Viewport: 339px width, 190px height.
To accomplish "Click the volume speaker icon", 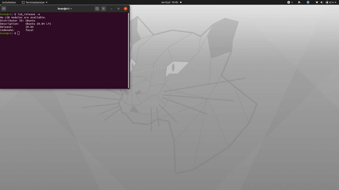I will tap(322, 2).
